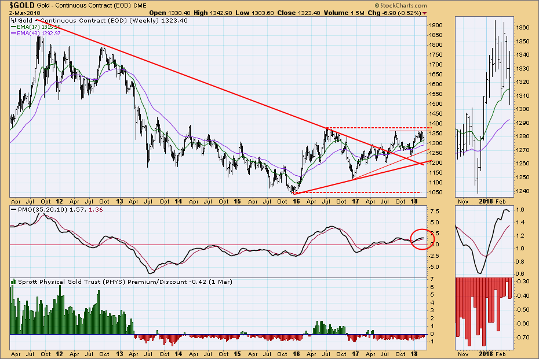Screen dimensions: 539x359
Task: Click the $GOLD ticker symbol title
Action: pos(21,5)
